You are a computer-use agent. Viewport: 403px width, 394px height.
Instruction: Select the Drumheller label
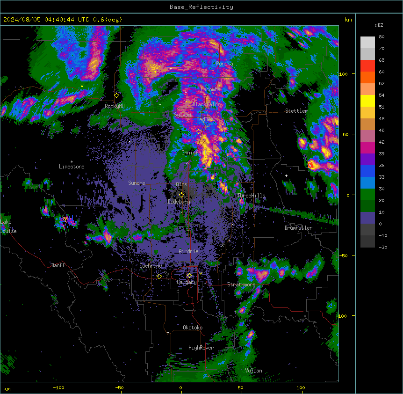(x=298, y=228)
